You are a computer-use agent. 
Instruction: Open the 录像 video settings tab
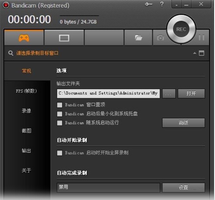26,111
